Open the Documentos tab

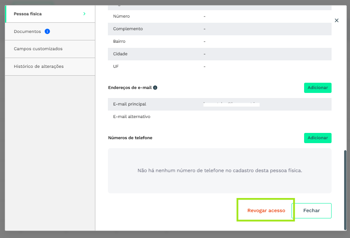tap(27, 31)
